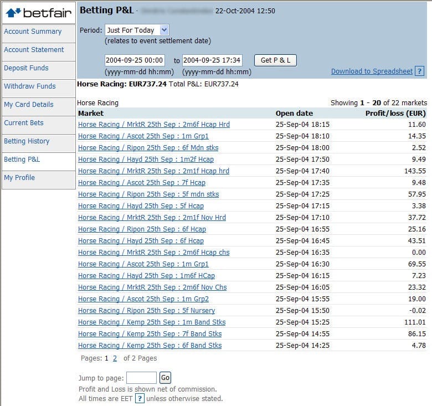Open Ripon 5f mdn stks market
432x406 pixels.
tap(148, 194)
